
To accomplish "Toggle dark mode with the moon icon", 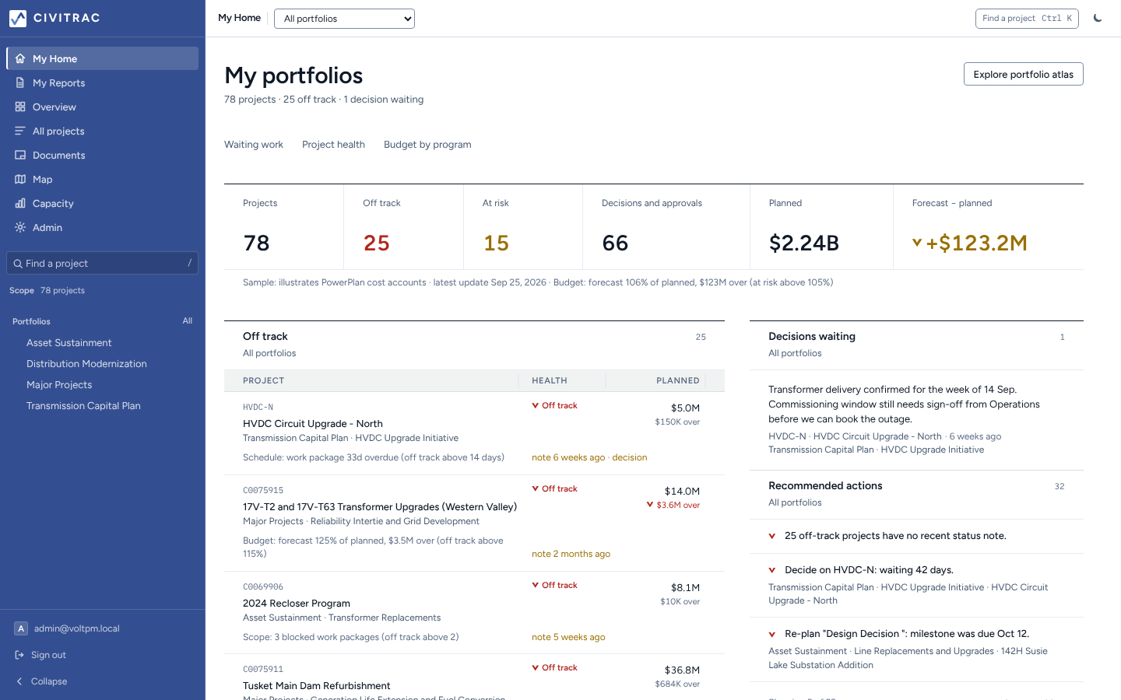I will (x=1098, y=18).
